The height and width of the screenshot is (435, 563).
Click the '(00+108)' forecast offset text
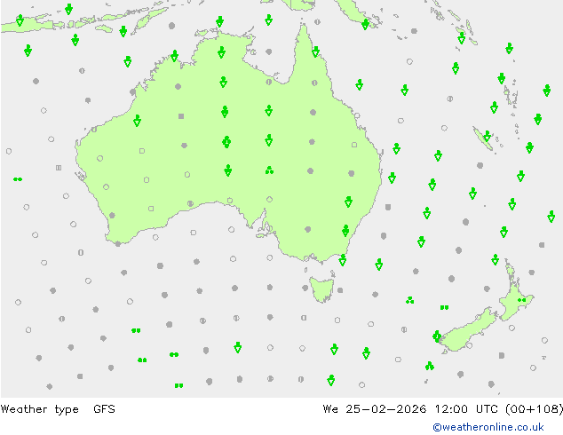(x=534, y=408)
